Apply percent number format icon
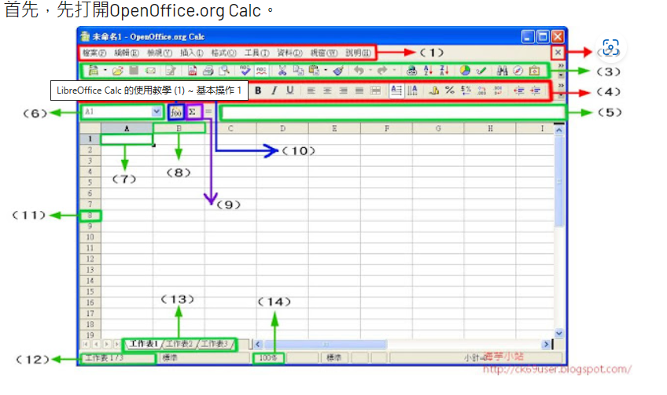Image resolution: width=667 pixels, height=395 pixels. pos(450,90)
